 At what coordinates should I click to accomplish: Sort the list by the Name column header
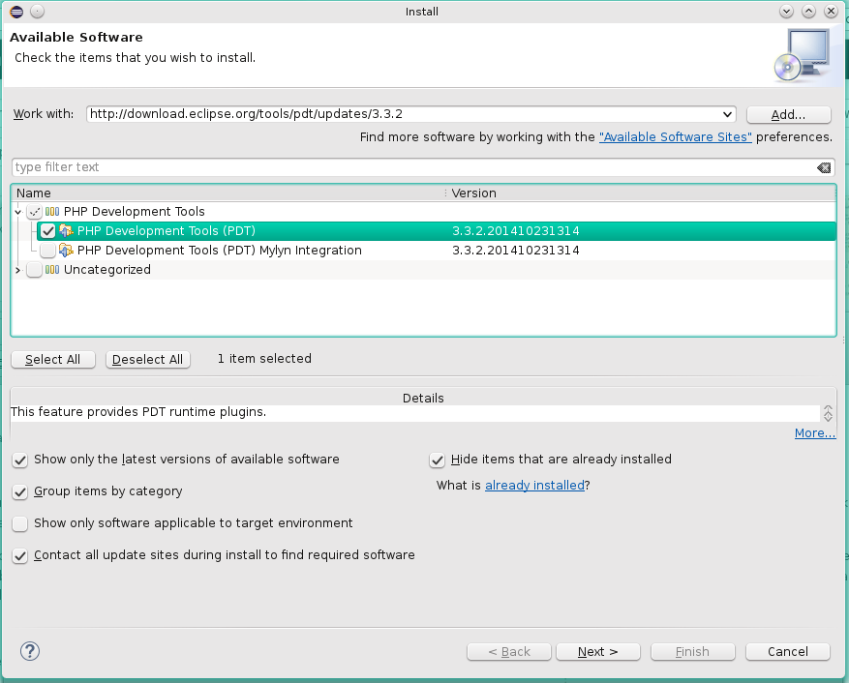pyautogui.click(x=227, y=193)
